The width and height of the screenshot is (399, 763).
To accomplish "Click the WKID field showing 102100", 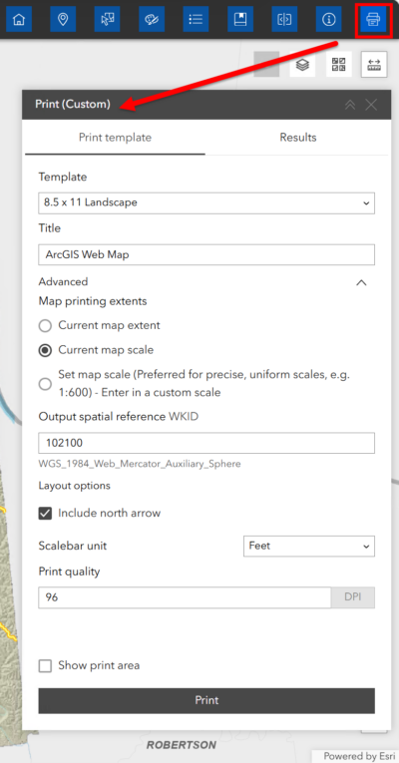I will point(206,443).
